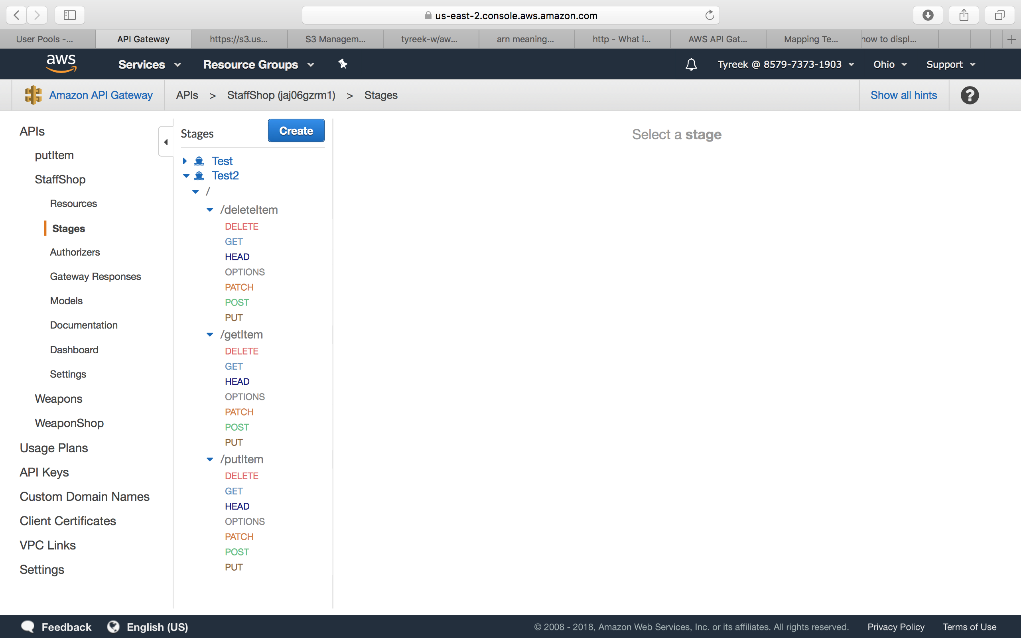Image resolution: width=1021 pixels, height=638 pixels.
Task: Click the AWS logo in header
Action: click(61, 64)
